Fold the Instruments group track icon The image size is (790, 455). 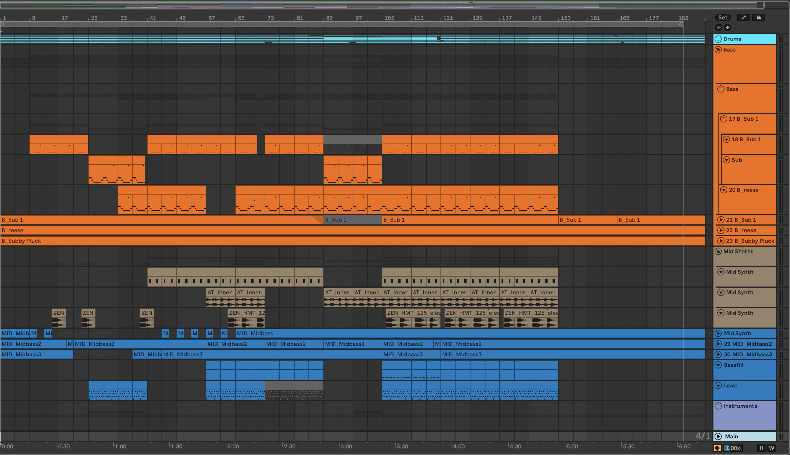click(718, 406)
